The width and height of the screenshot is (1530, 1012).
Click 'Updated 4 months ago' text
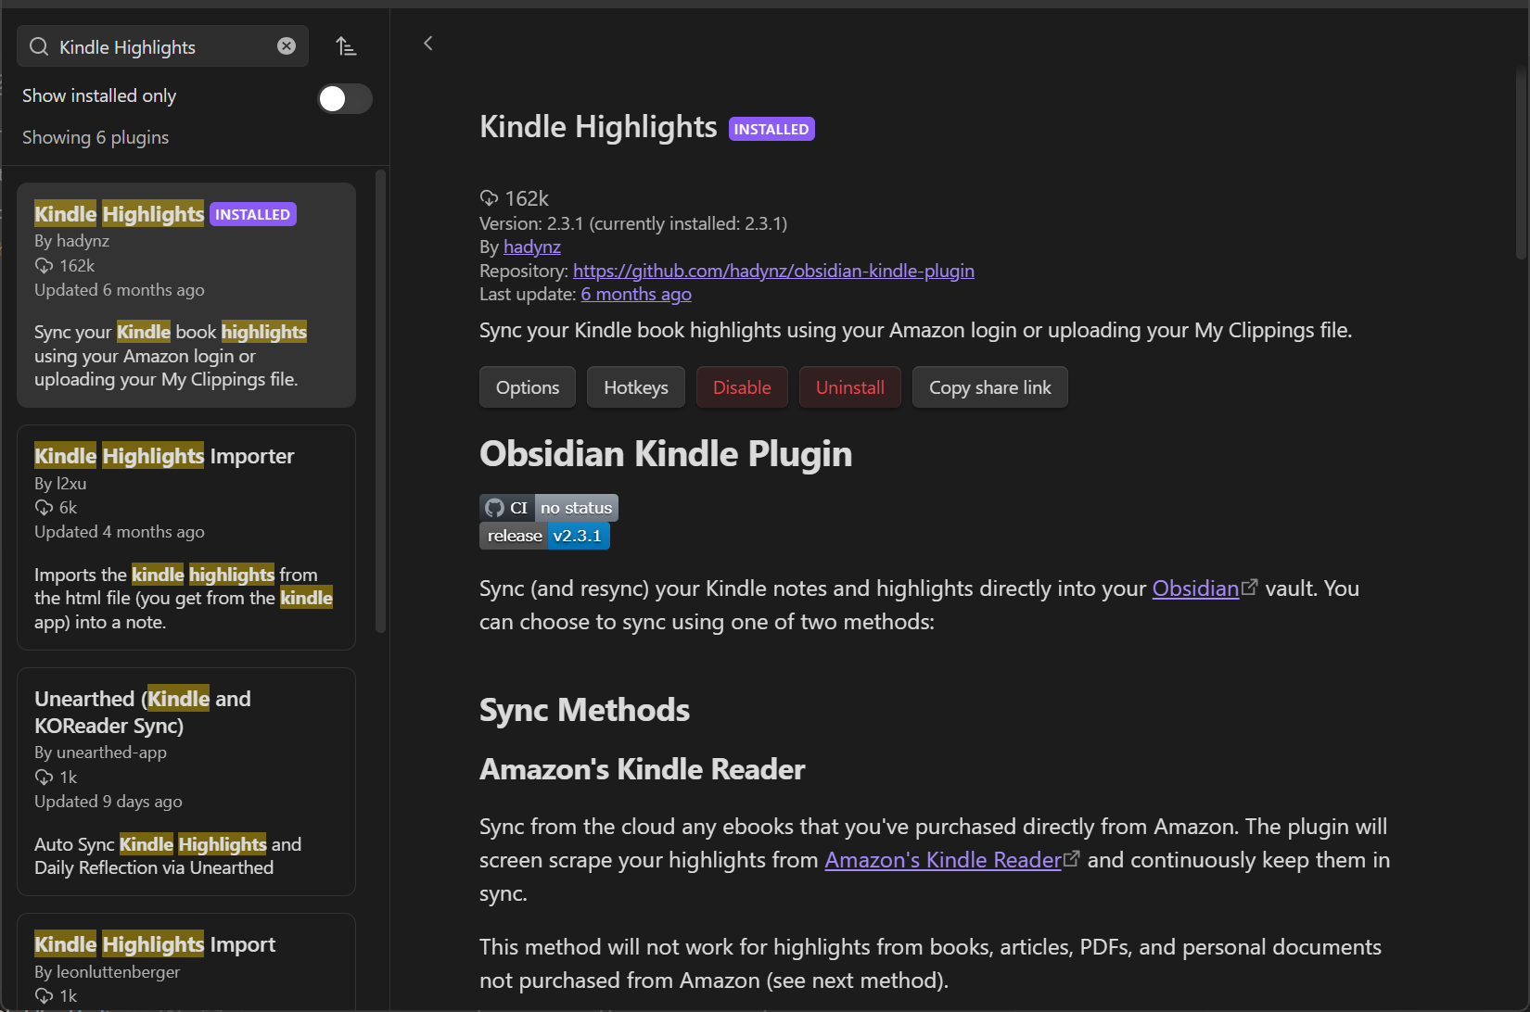click(120, 532)
